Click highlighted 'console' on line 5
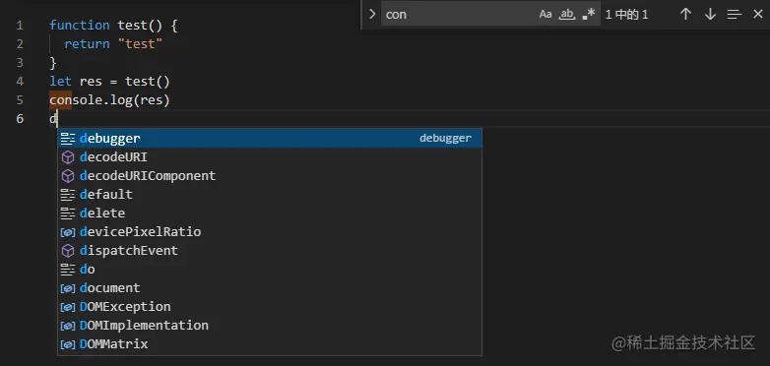Image resolution: width=770 pixels, height=366 pixels. coord(76,100)
